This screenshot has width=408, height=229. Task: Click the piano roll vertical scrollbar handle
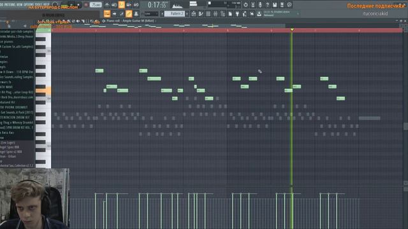pos(405,126)
